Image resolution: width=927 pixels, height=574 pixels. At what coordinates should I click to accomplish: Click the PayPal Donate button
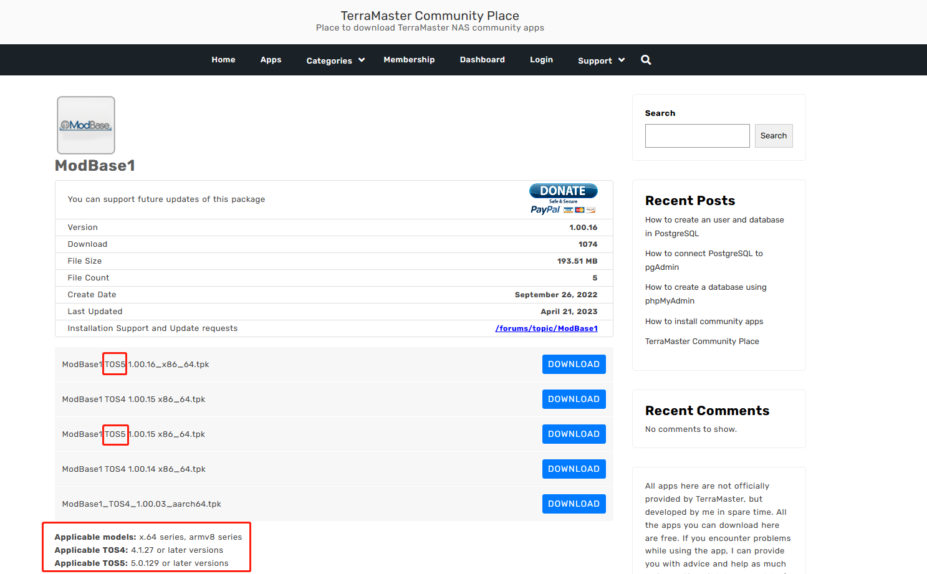(x=564, y=199)
